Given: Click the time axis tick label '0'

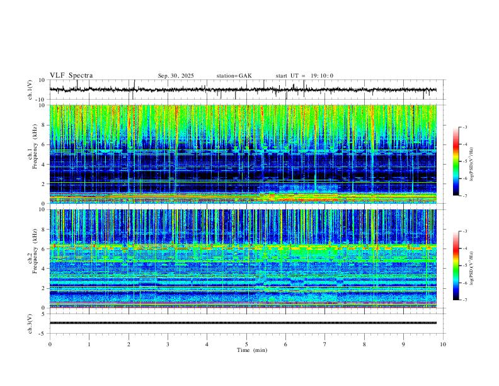Looking at the screenshot, I should click(50, 344).
